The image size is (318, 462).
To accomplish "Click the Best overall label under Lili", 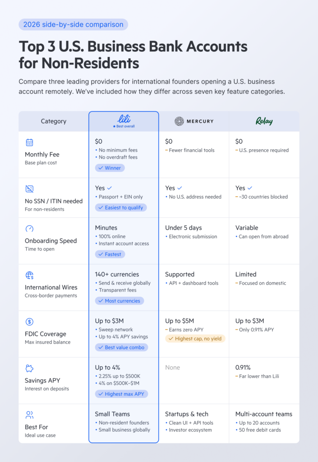I will (x=124, y=126).
